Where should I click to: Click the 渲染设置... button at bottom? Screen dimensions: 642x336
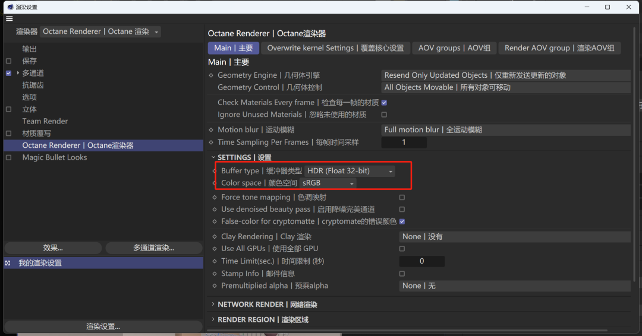[103, 326]
